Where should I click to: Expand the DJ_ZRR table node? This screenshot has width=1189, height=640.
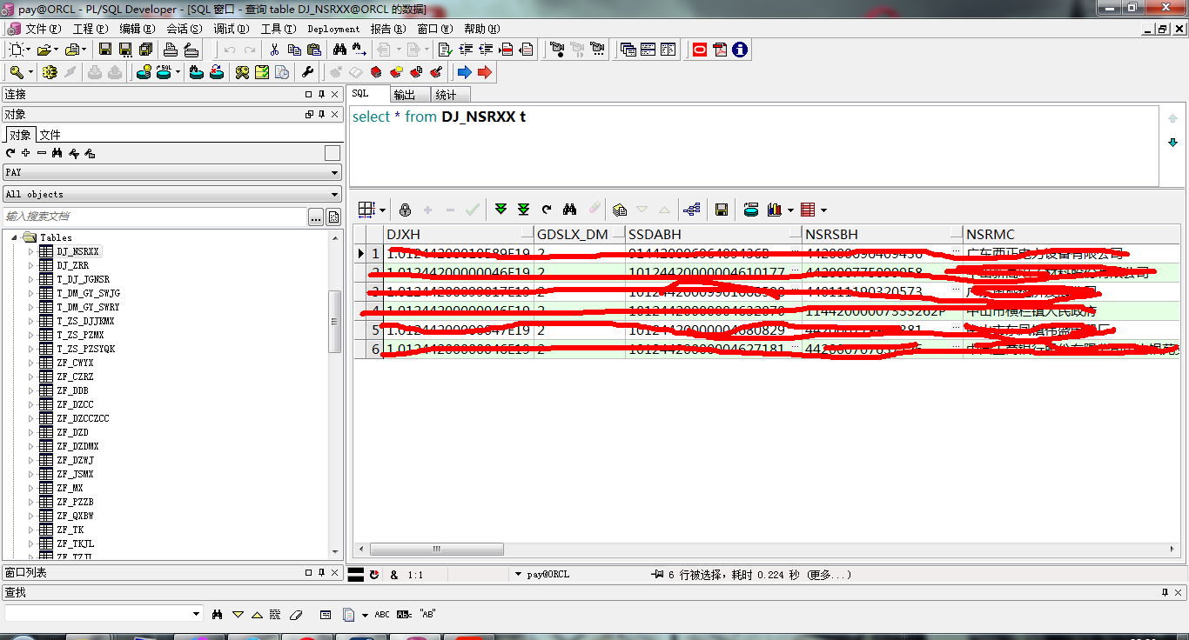coord(32,265)
